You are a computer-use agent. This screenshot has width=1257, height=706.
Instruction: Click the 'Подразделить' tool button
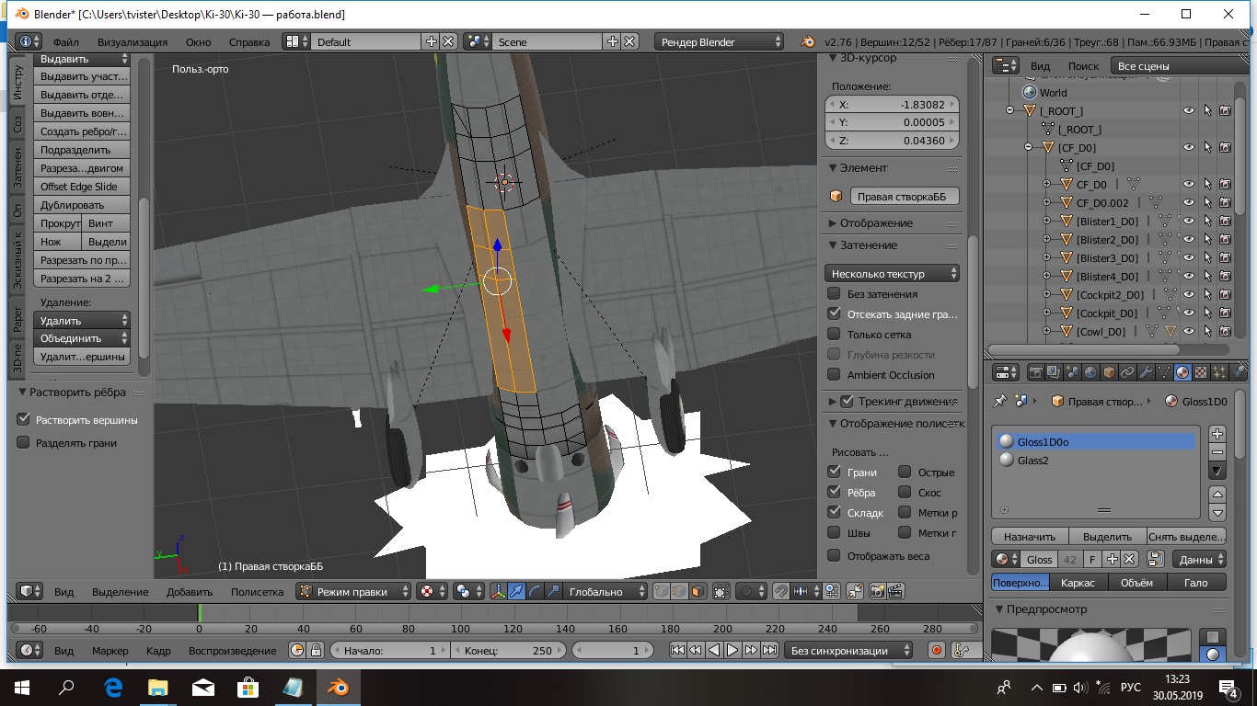click(81, 150)
